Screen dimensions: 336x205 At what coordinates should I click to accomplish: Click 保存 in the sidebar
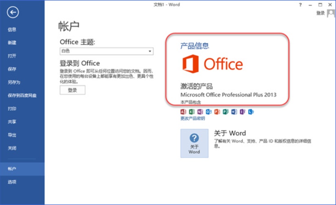(12, 69)
